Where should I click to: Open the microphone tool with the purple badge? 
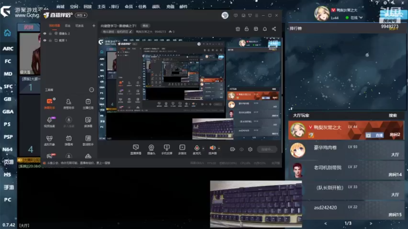49,122
